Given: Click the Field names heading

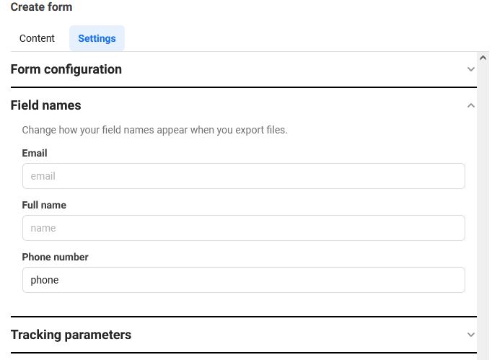Looking at the screenshot, I should [x=46, y=105].
